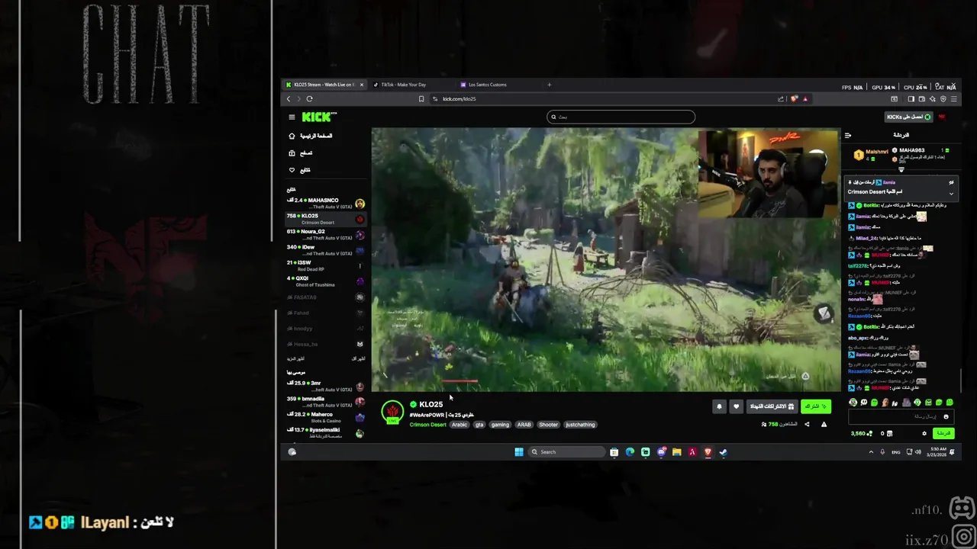
Task: Open Brave Shields lion icon
Action: point(795,98)
